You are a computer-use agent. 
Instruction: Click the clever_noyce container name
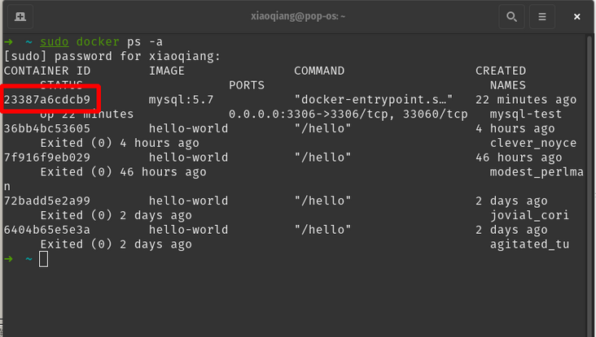coord(533,143)
